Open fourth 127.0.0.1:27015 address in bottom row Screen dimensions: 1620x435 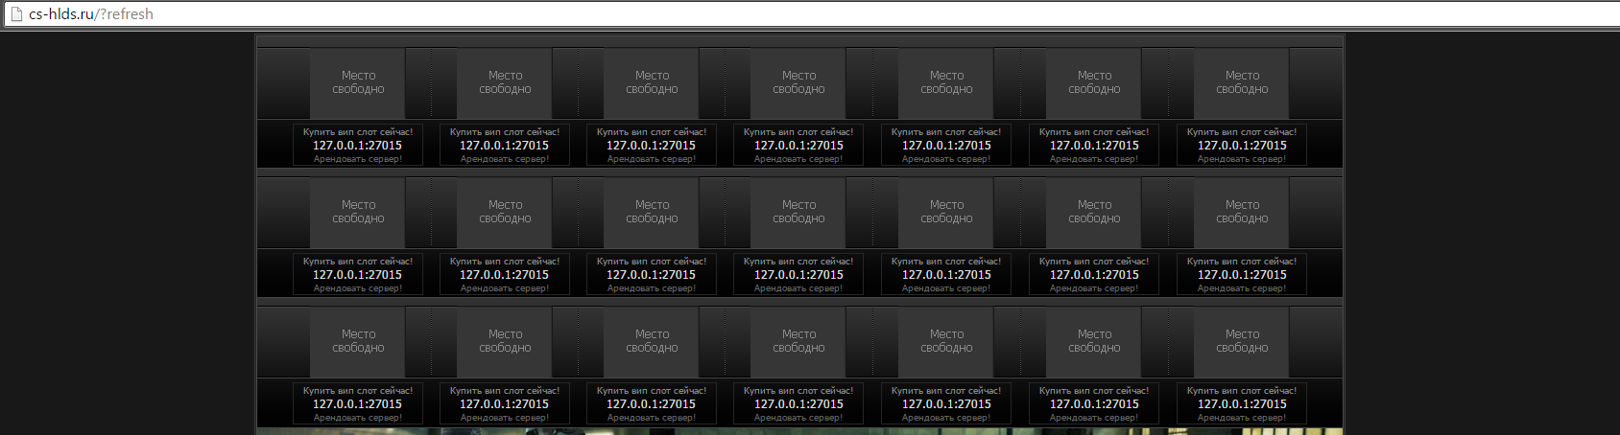click(x=798, y=404)
